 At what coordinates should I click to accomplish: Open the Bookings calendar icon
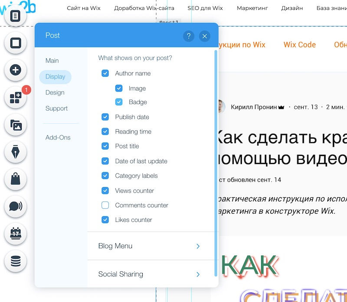(x=16, y=234)
